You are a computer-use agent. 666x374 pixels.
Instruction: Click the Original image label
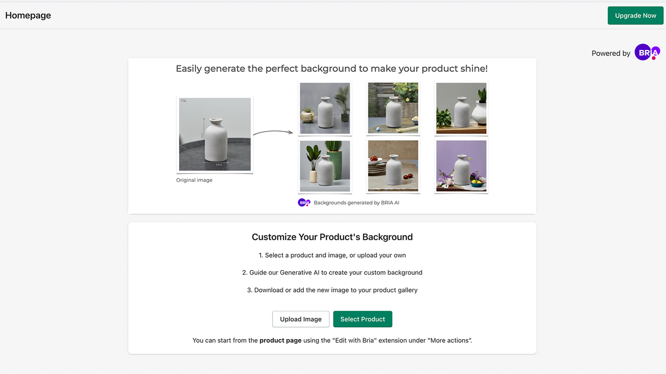click(x=194, y=180)
